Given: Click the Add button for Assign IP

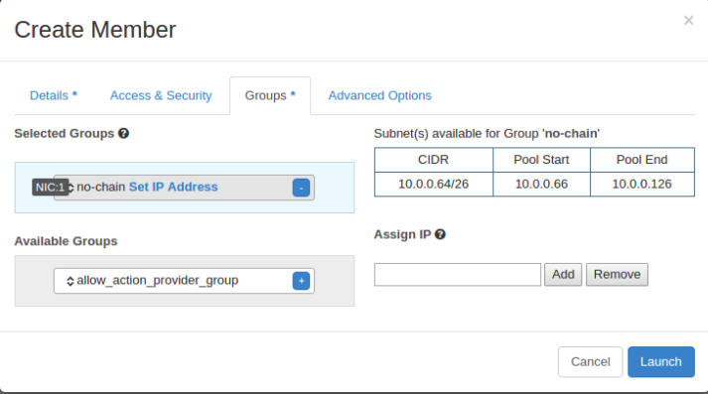Looking at the screenshot, I should [x=563, y=274].
